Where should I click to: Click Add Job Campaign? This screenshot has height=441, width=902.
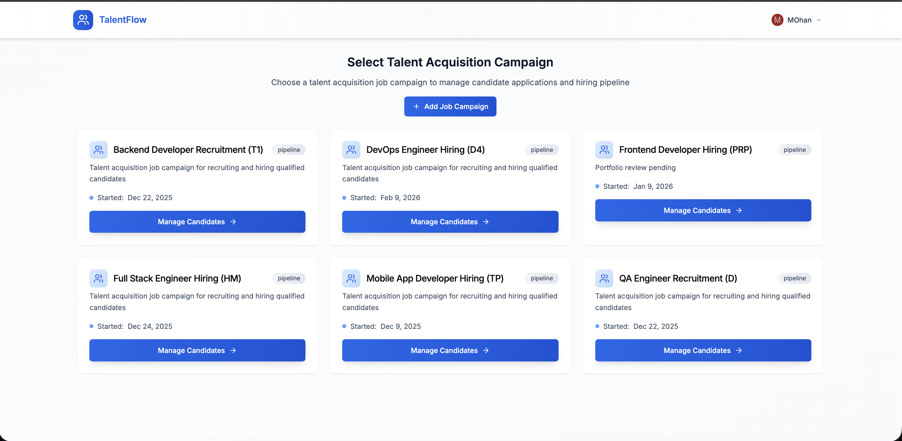(x=450, y=106)
